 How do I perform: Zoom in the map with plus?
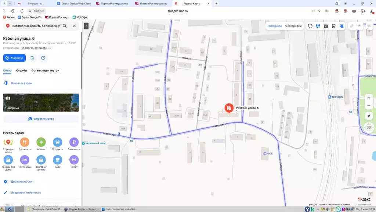coord(369,98)
